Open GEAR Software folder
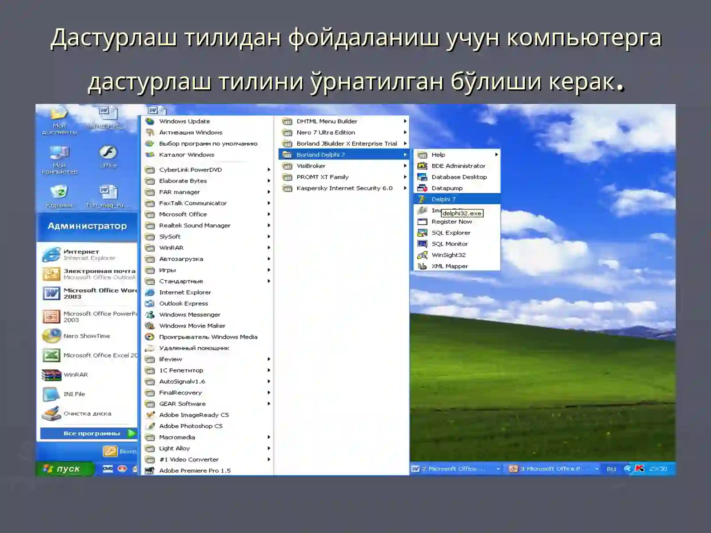Image resolution: width=711 pixels, height=533 pixels. coord(207,404)
